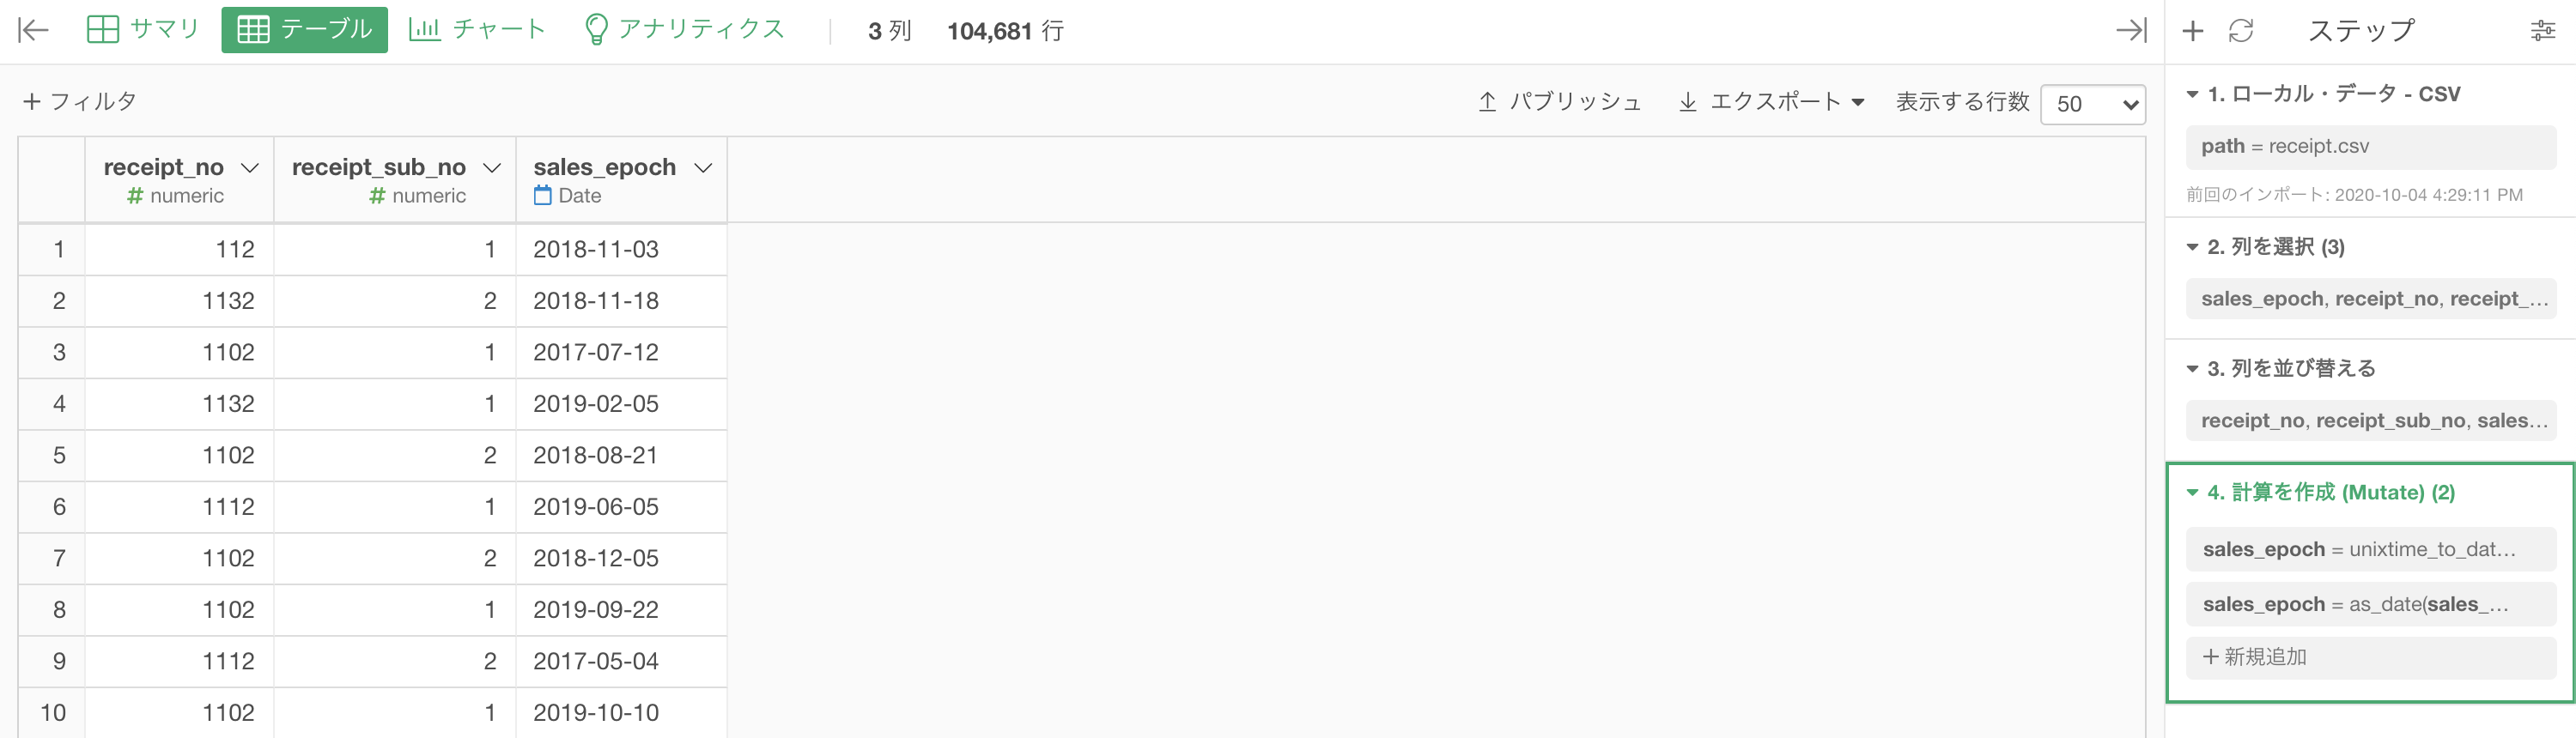Collapse step 4 計算を作成 Mutate
Screen dimensions: 2576x738
(x=2192, y=492)
